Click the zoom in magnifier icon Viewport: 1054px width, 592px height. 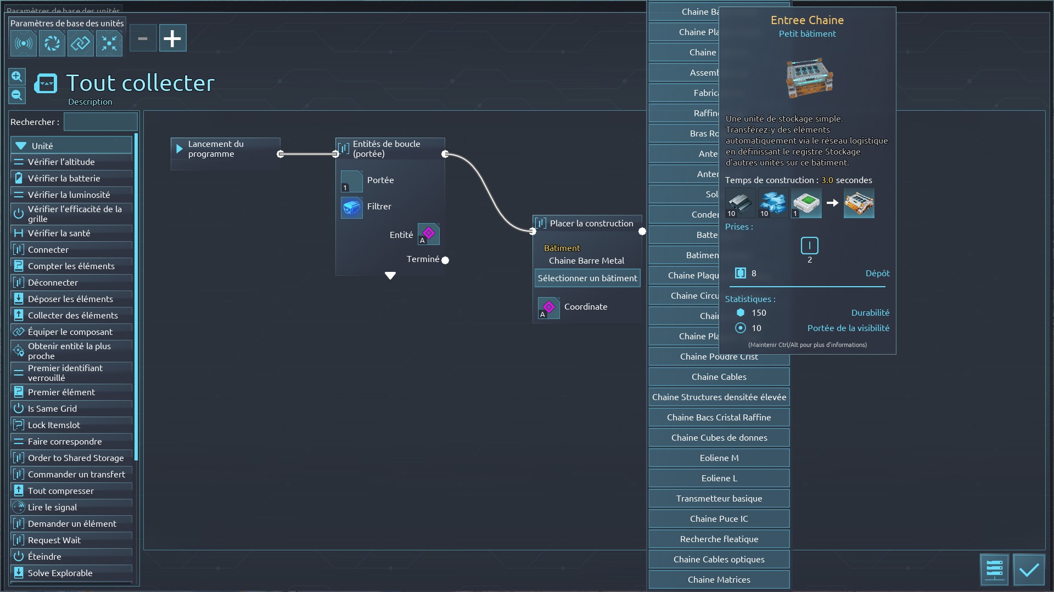click(17, 77)
